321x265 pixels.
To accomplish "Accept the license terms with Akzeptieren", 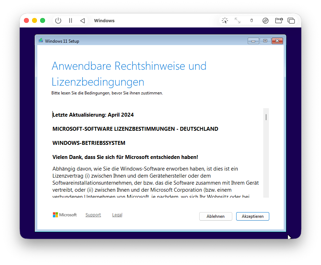I will point(252,216).
